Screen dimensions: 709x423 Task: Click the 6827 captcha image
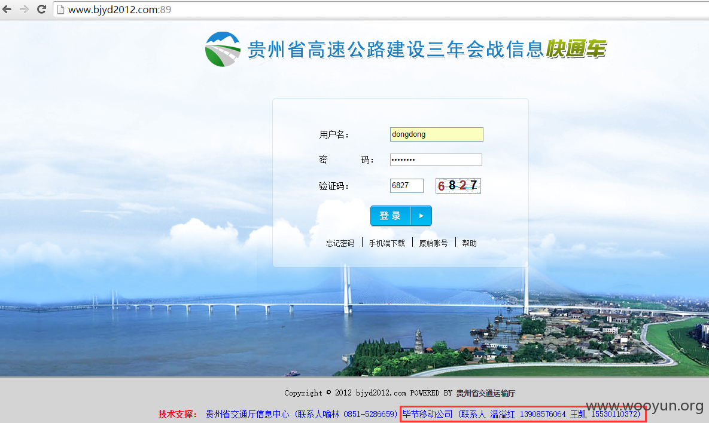click(458, 186)
